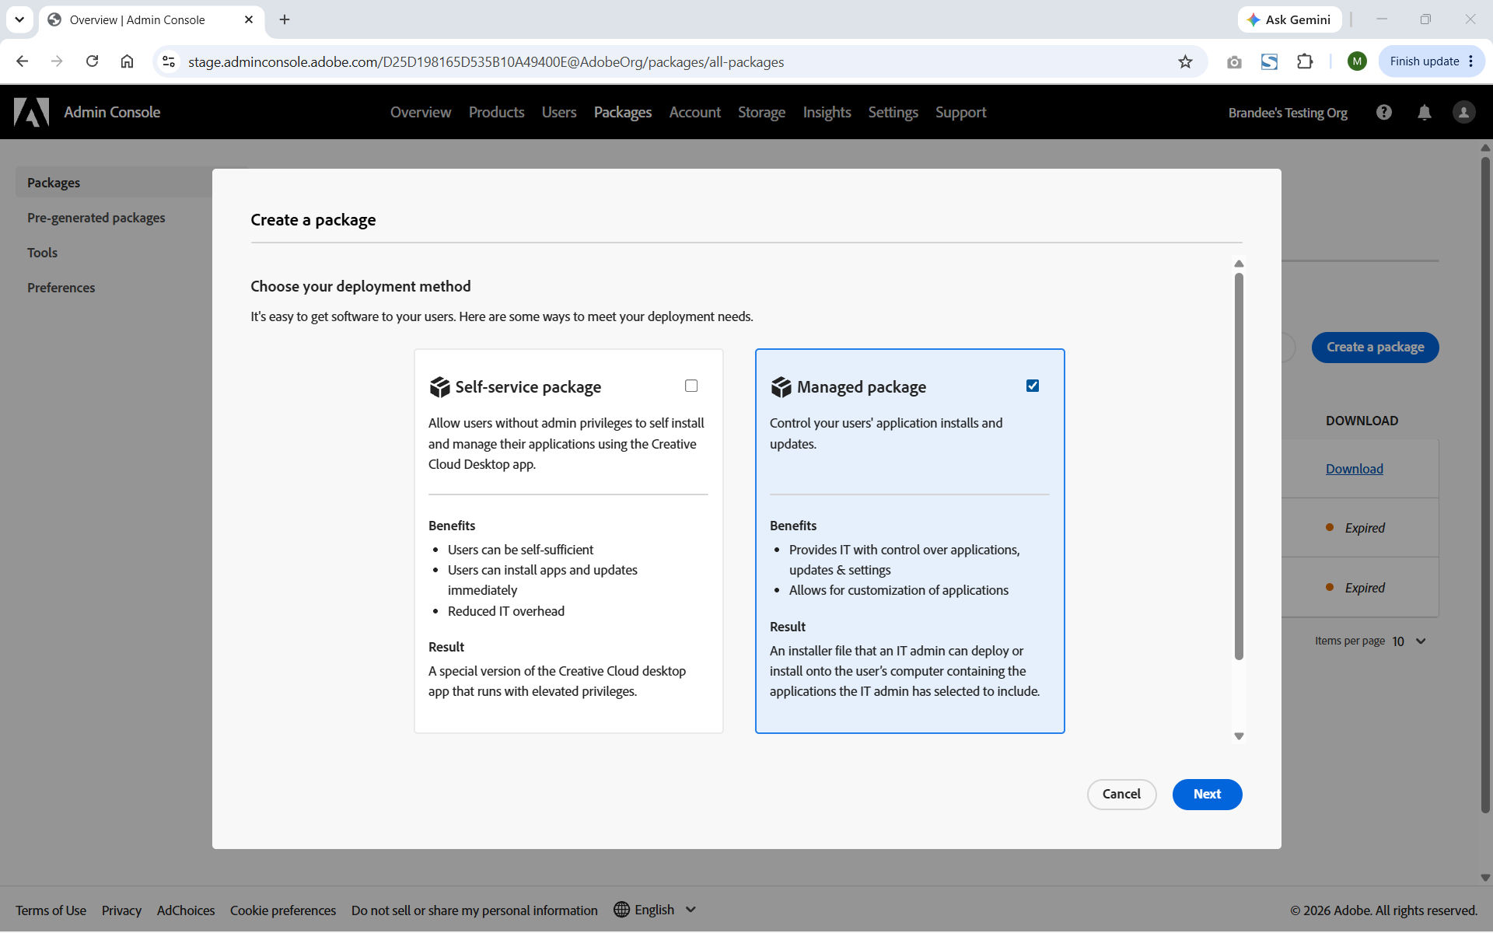This screenshot has height=933, width=1493.
Task: Click the dialog scrollbar up arrow
Action: point(1239,264)
